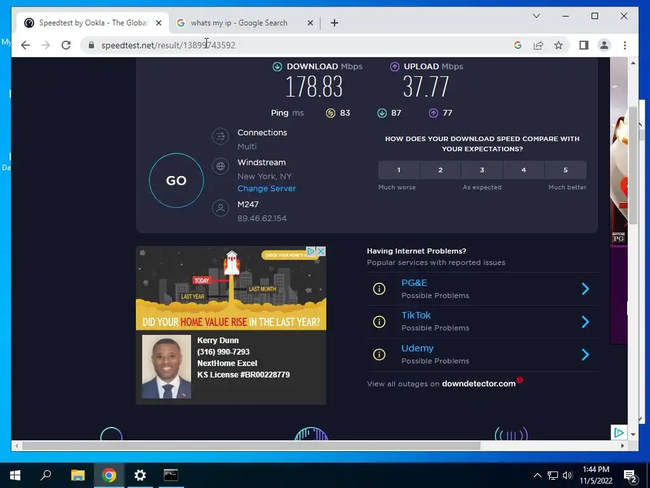Open the tab search dropdown arrow
The height and width of the screenshot is (488, 650).
pyautogui.click(x=536, y=16)
